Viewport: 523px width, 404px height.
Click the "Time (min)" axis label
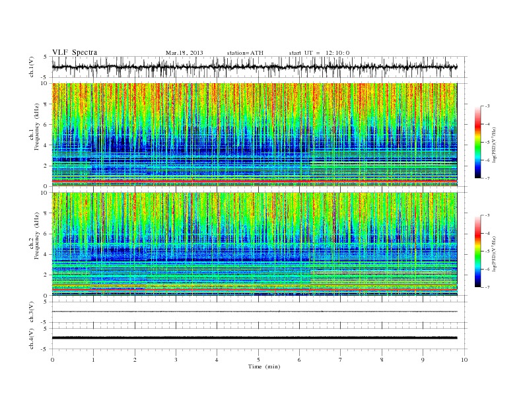tap(264, 366)
